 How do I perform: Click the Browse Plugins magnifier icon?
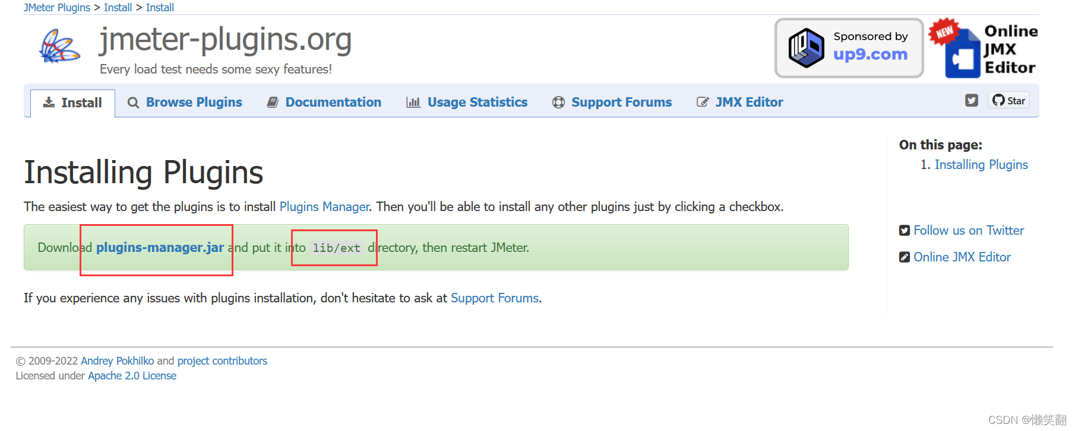click(133, 103)
